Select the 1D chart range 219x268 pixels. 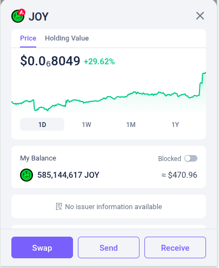[x=42, y=124]
